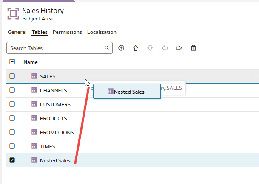Select the TIMES table row
259x184 pixels.
pos(47,146)
